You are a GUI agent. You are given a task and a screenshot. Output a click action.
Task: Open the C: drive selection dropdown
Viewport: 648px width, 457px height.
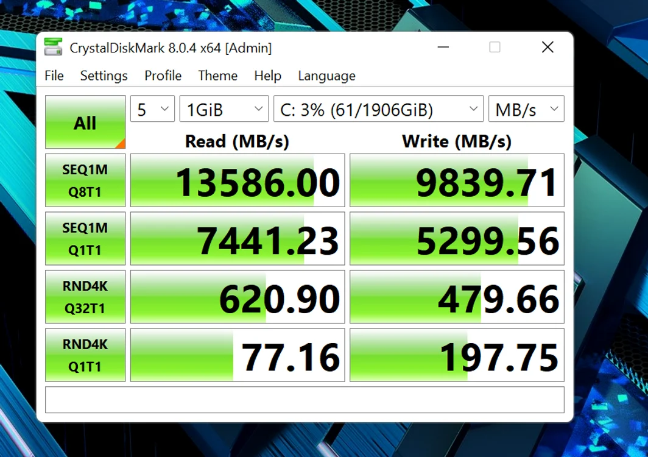click(379, 109)
